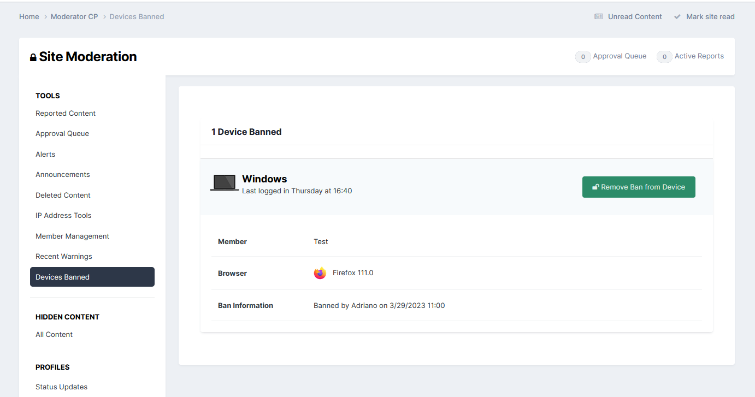Click the Firefox browser icon

pyautogui.click(x=320, y=272)
